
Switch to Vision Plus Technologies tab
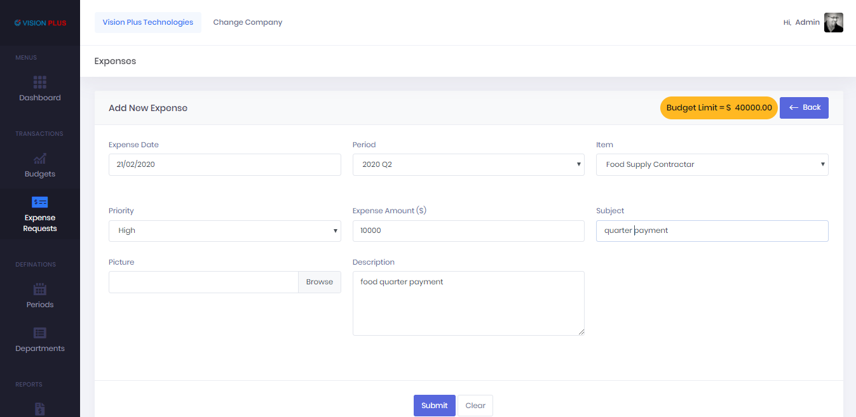pos(147,22)
